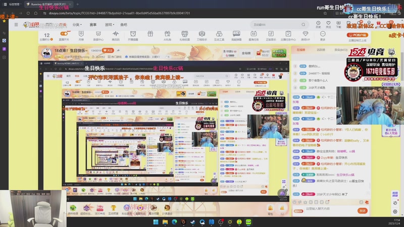The width and height of the screenshot is (404, 227).
Task: Open the 万能助手 assistant icon
Action: tap(201, 36)
